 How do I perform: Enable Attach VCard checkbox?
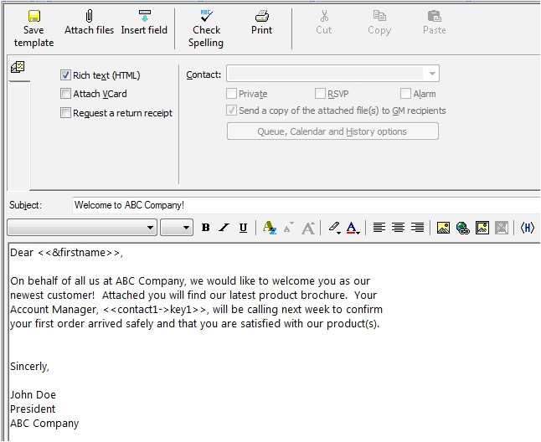[65, 94]
